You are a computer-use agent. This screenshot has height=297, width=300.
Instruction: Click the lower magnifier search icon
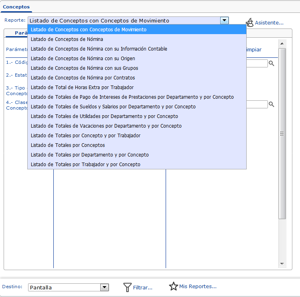[272, 104]
